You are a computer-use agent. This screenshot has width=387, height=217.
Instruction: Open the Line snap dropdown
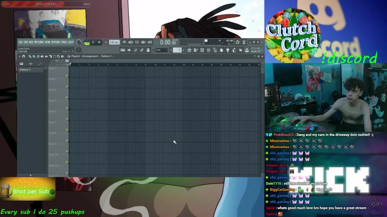[x=161, y=50]
